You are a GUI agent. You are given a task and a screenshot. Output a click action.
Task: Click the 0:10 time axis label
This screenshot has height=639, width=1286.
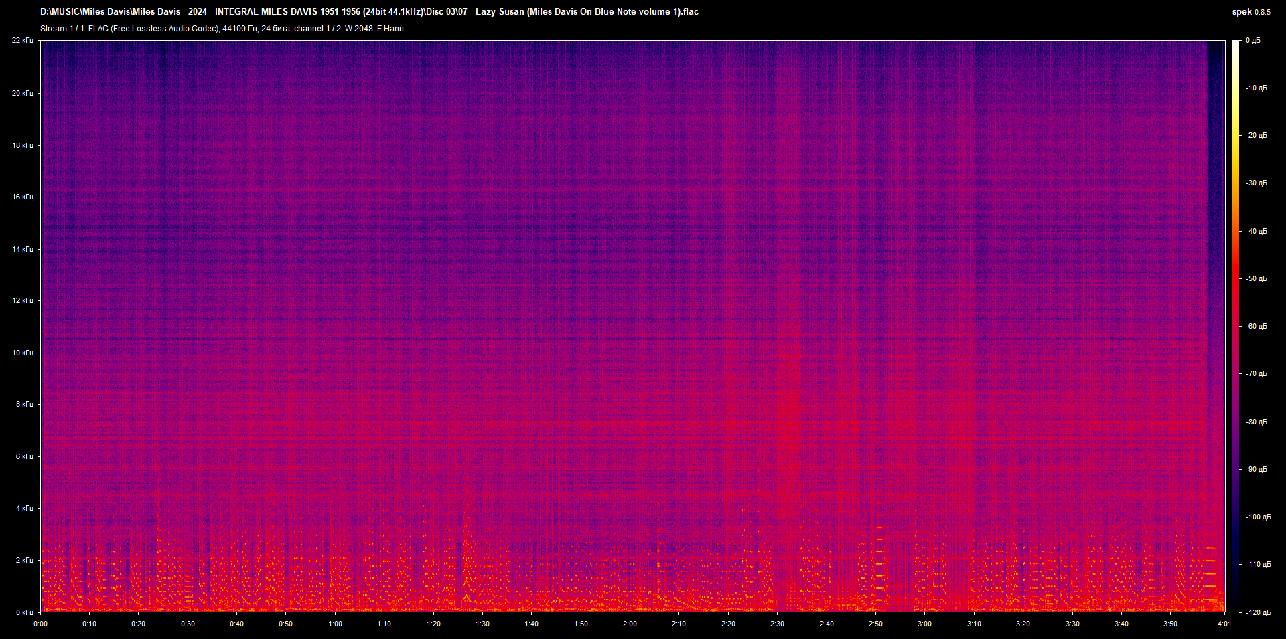tap(90, 624)
